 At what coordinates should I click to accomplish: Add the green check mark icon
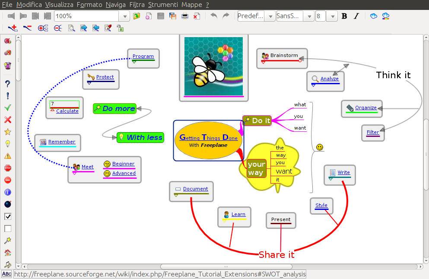pyautogui.click(x=8, y=108)
